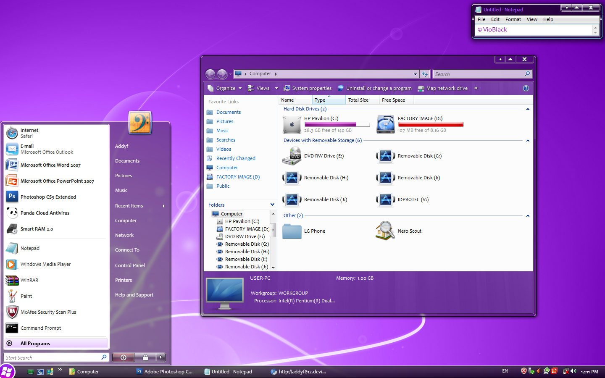Expand shutdown options arrow in Start menu
605x378 pixels.
161,357
